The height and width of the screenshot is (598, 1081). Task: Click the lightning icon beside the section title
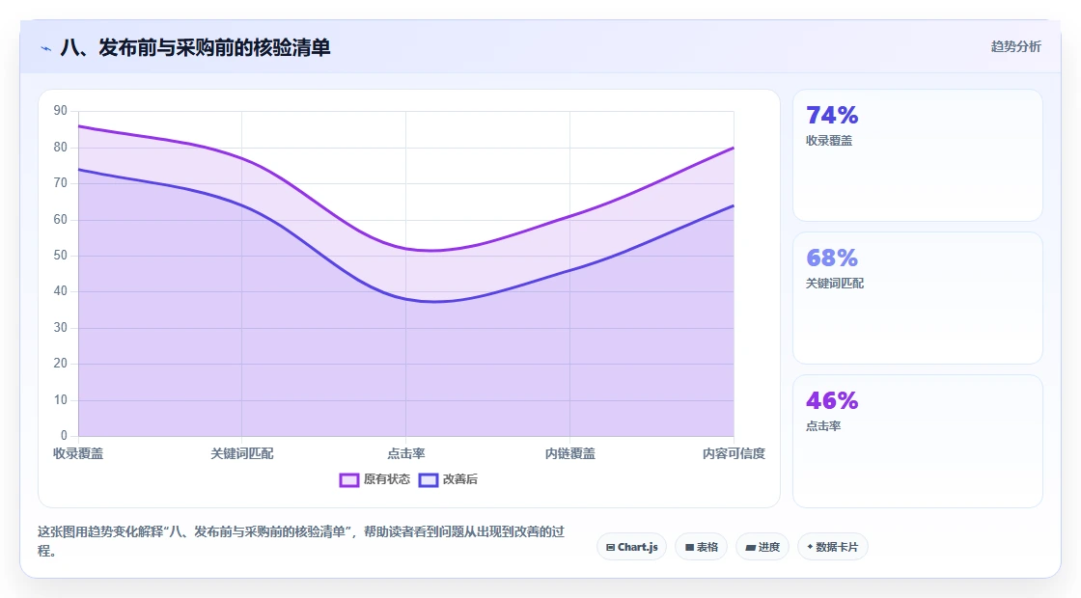coord(45,48)
